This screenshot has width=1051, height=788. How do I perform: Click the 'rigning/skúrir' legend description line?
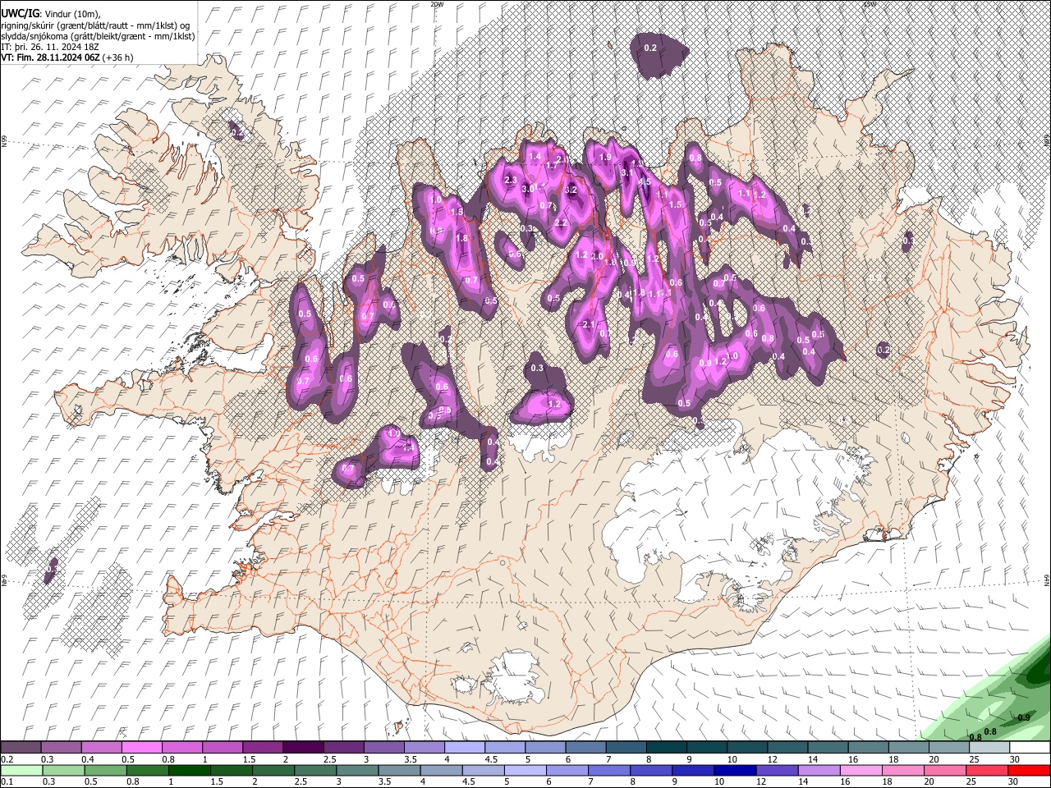[x=96, y=25]
